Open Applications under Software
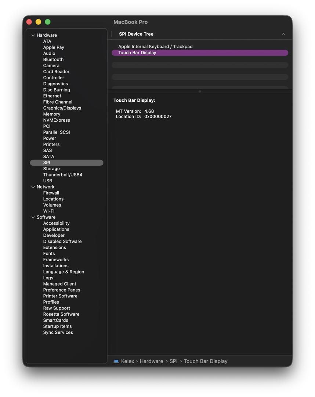Image resolution: width=315 pixels, height=397 pixels. (x=56, y=229)
